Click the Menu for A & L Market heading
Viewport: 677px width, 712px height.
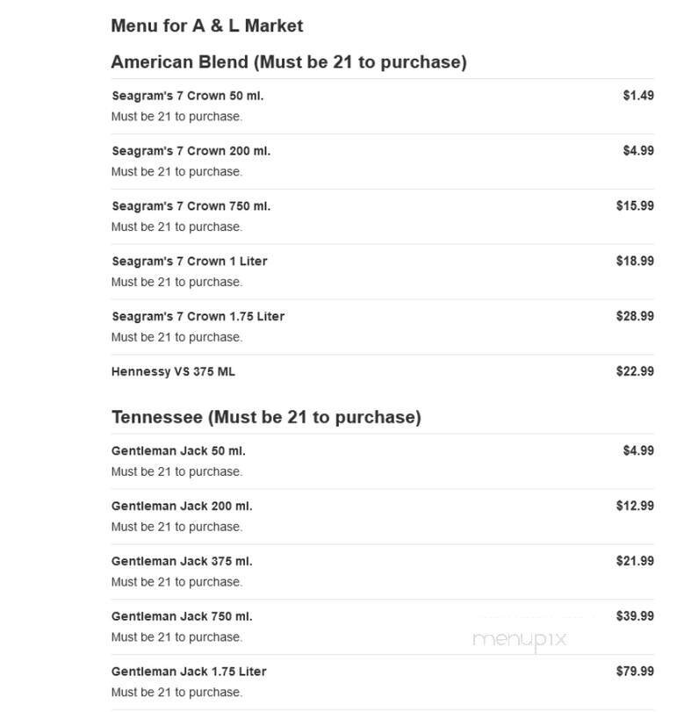[x=206, y=25]
